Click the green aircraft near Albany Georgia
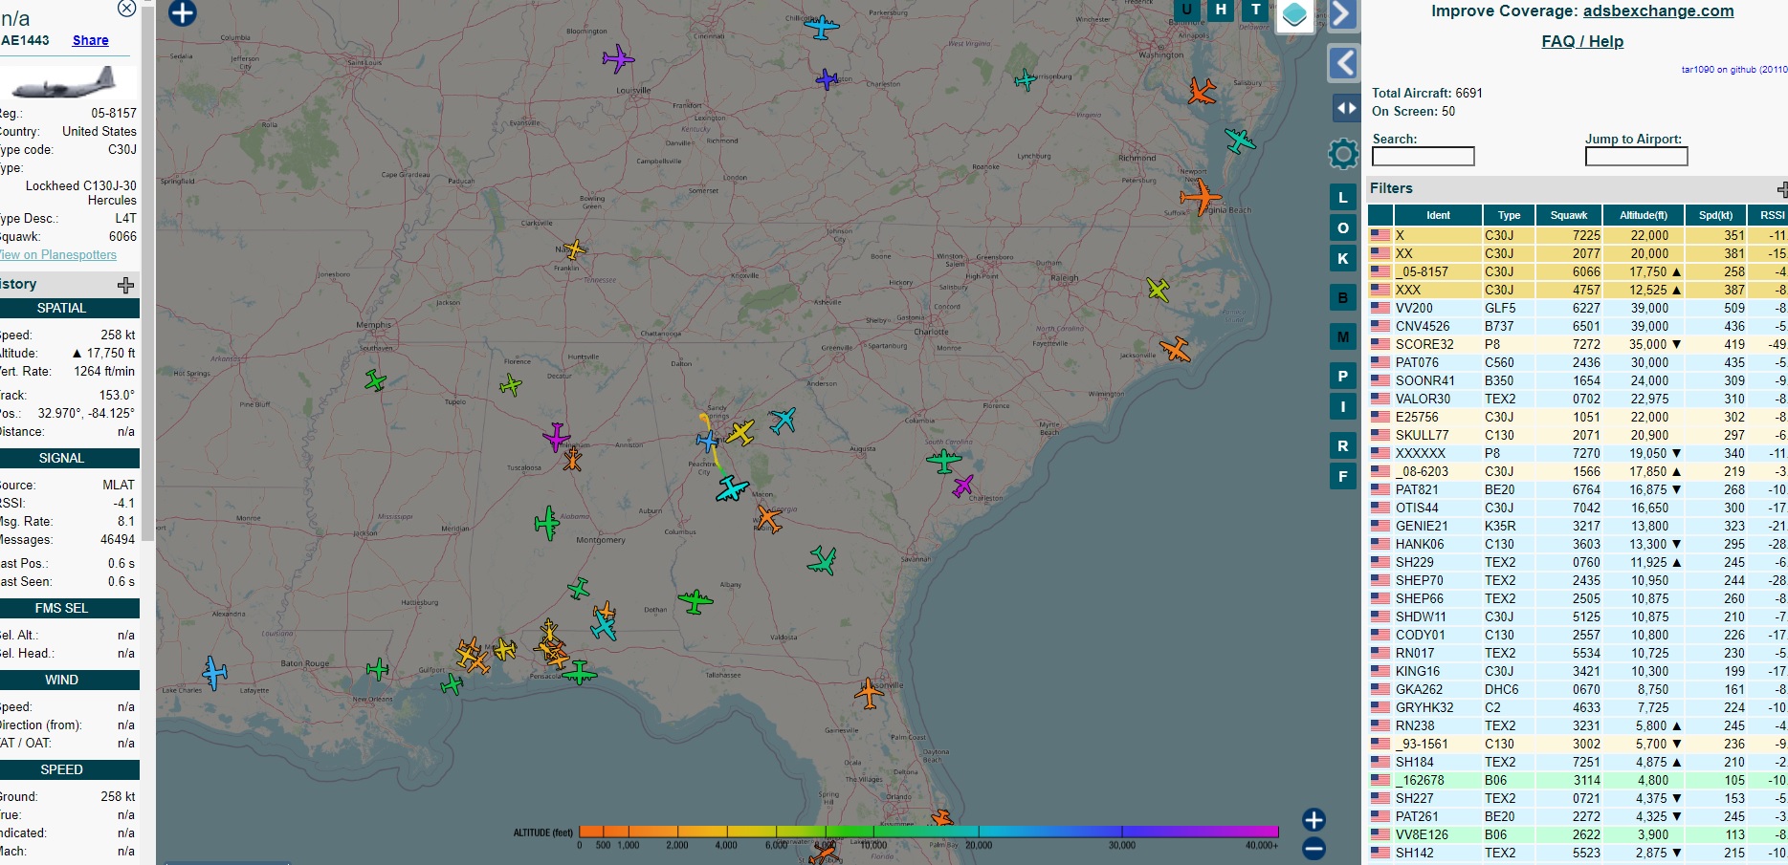Screen dimensions: 1788x865 (695, 601)
